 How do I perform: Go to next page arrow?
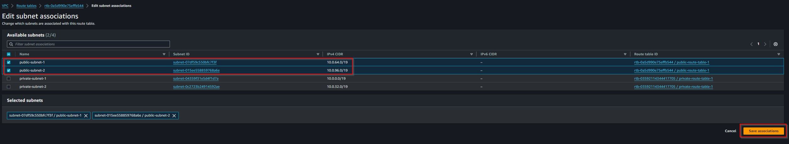(765, 44)
